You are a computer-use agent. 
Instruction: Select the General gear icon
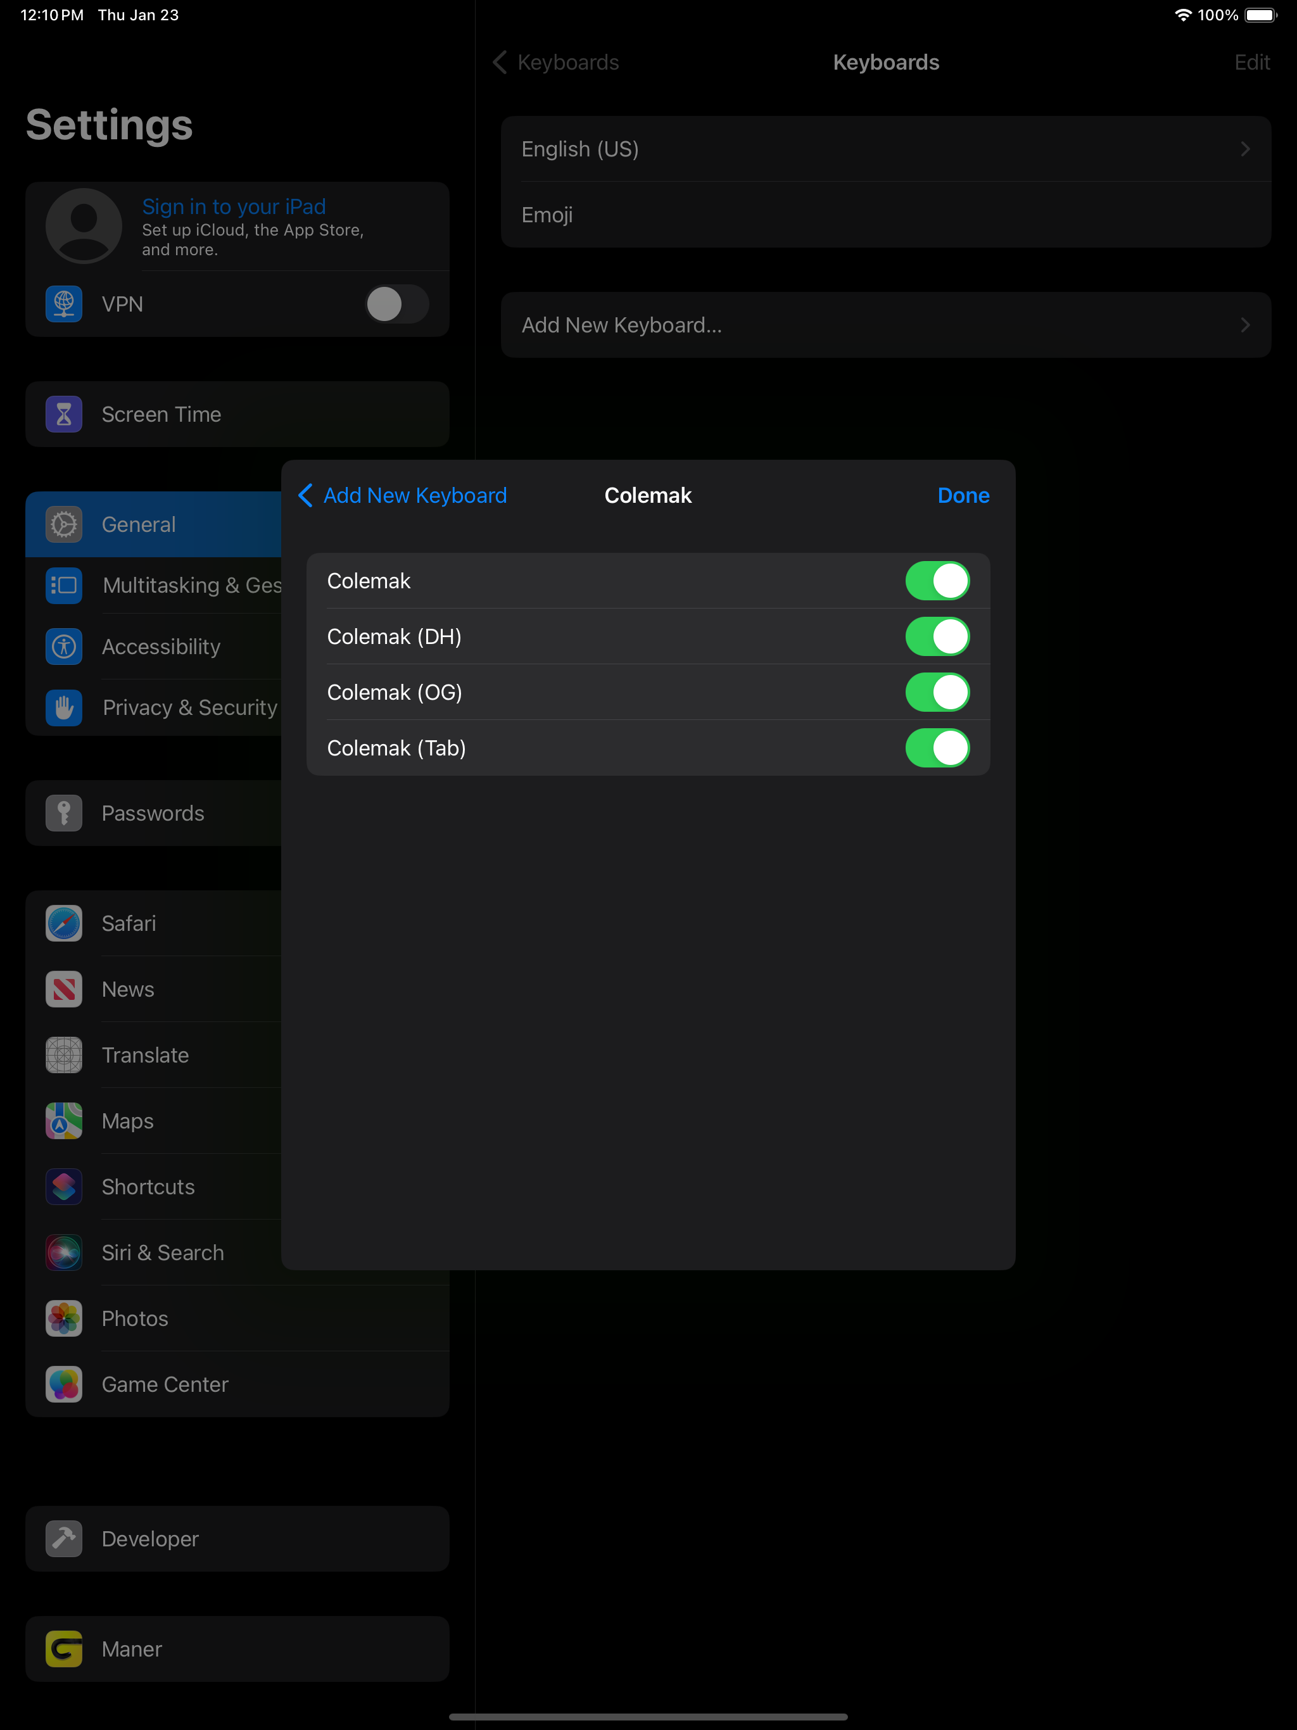coord(64,525)
